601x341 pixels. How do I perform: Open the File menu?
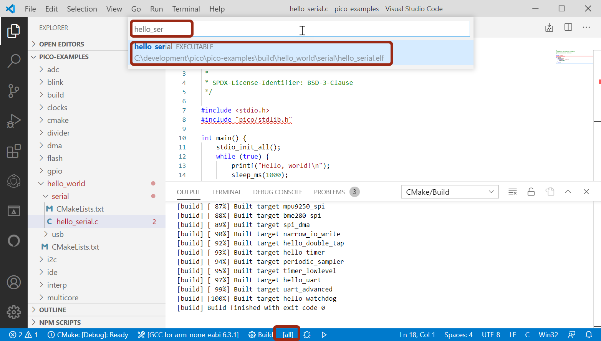pyautogui.click(x=30, y=9)
